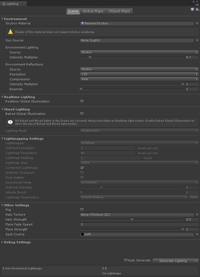Toggle Auto Generate lighting

coord(126,261)
